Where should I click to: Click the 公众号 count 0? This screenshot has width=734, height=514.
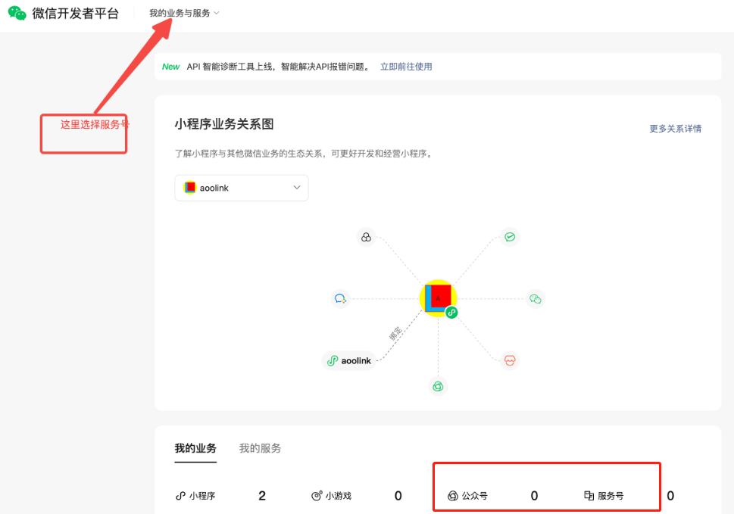point(534,496)
